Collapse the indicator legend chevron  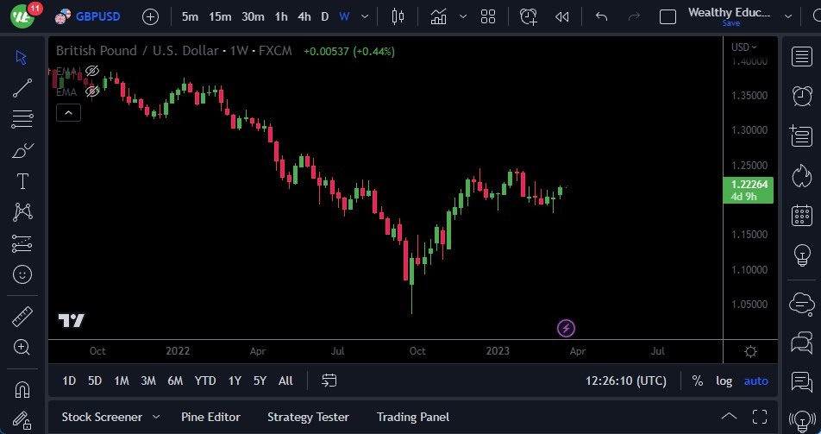pos(68,112)
